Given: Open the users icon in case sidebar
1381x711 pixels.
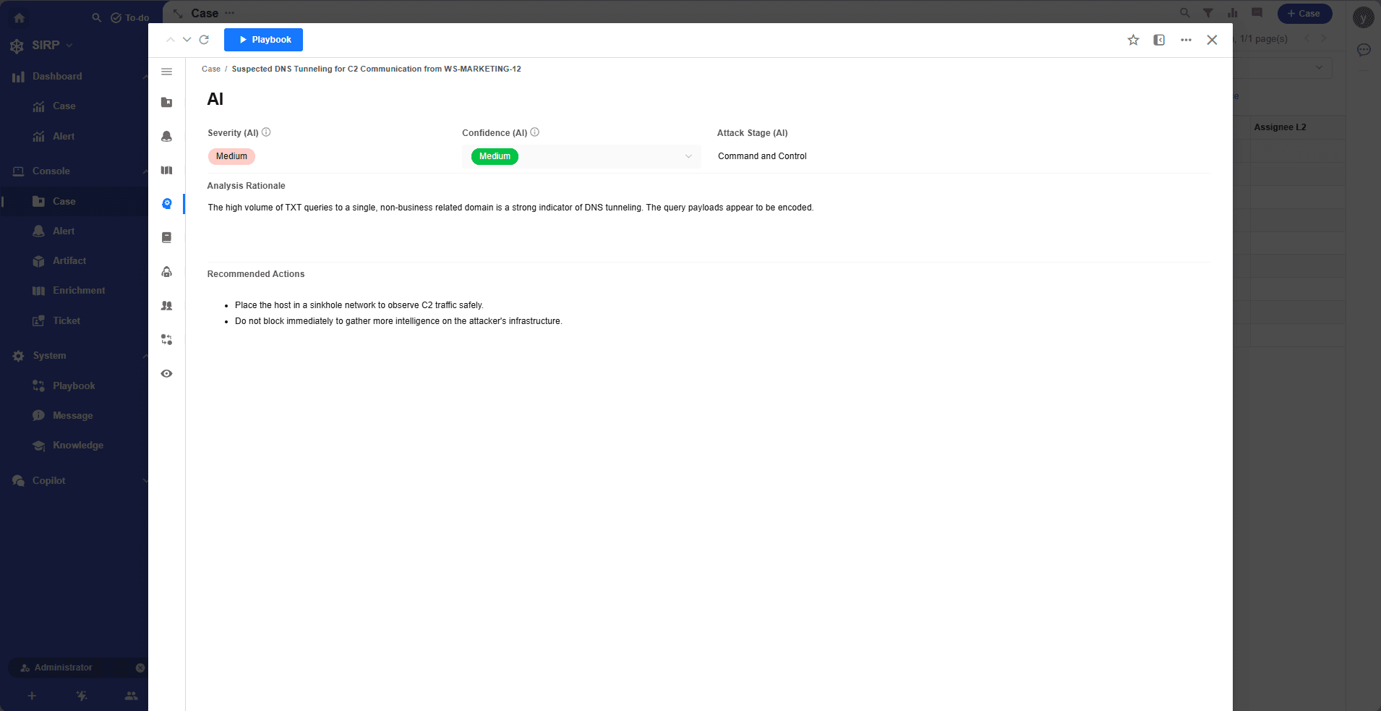Looking at the screenshot, I should pos(166,306).
